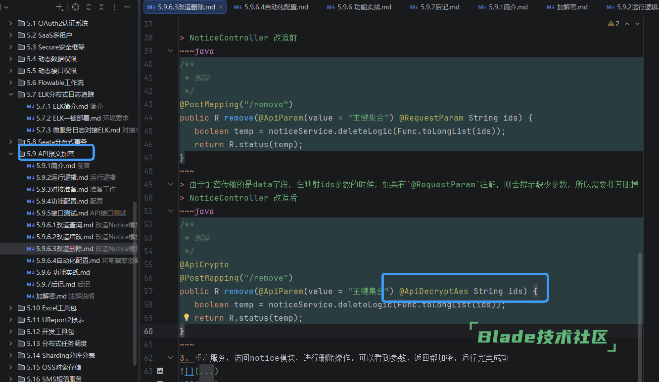Screen dimensions: 659x382
Task: Fold the java code block at line 51
Action: (x=170, y=211)
